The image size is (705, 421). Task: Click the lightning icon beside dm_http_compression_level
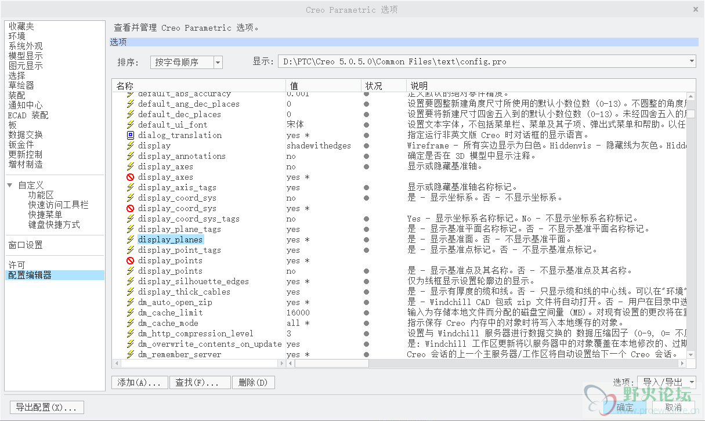tap(131, 333)
